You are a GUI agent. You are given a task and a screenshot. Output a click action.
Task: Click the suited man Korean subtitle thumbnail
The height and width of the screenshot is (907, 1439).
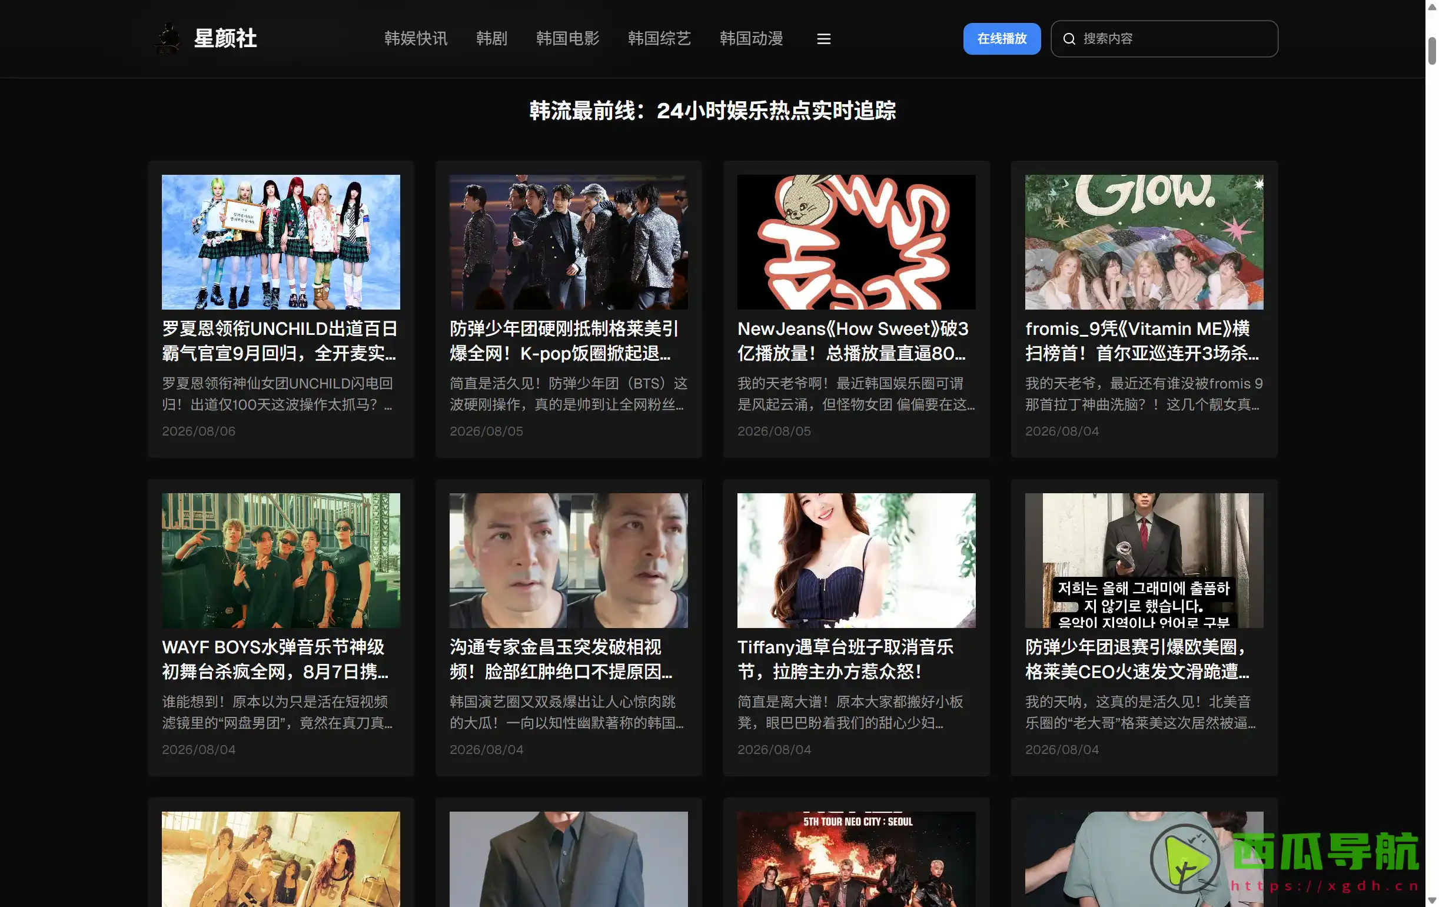click(x=1144, y=560)
